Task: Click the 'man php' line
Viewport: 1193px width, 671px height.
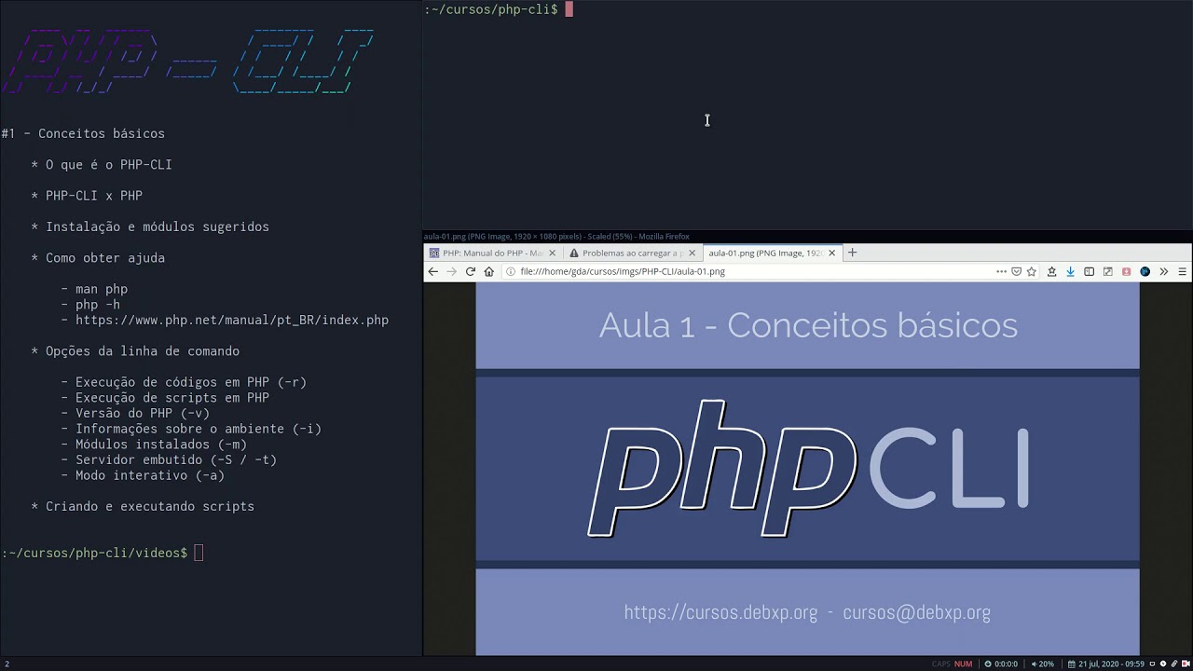Action: tap(94, 289)
